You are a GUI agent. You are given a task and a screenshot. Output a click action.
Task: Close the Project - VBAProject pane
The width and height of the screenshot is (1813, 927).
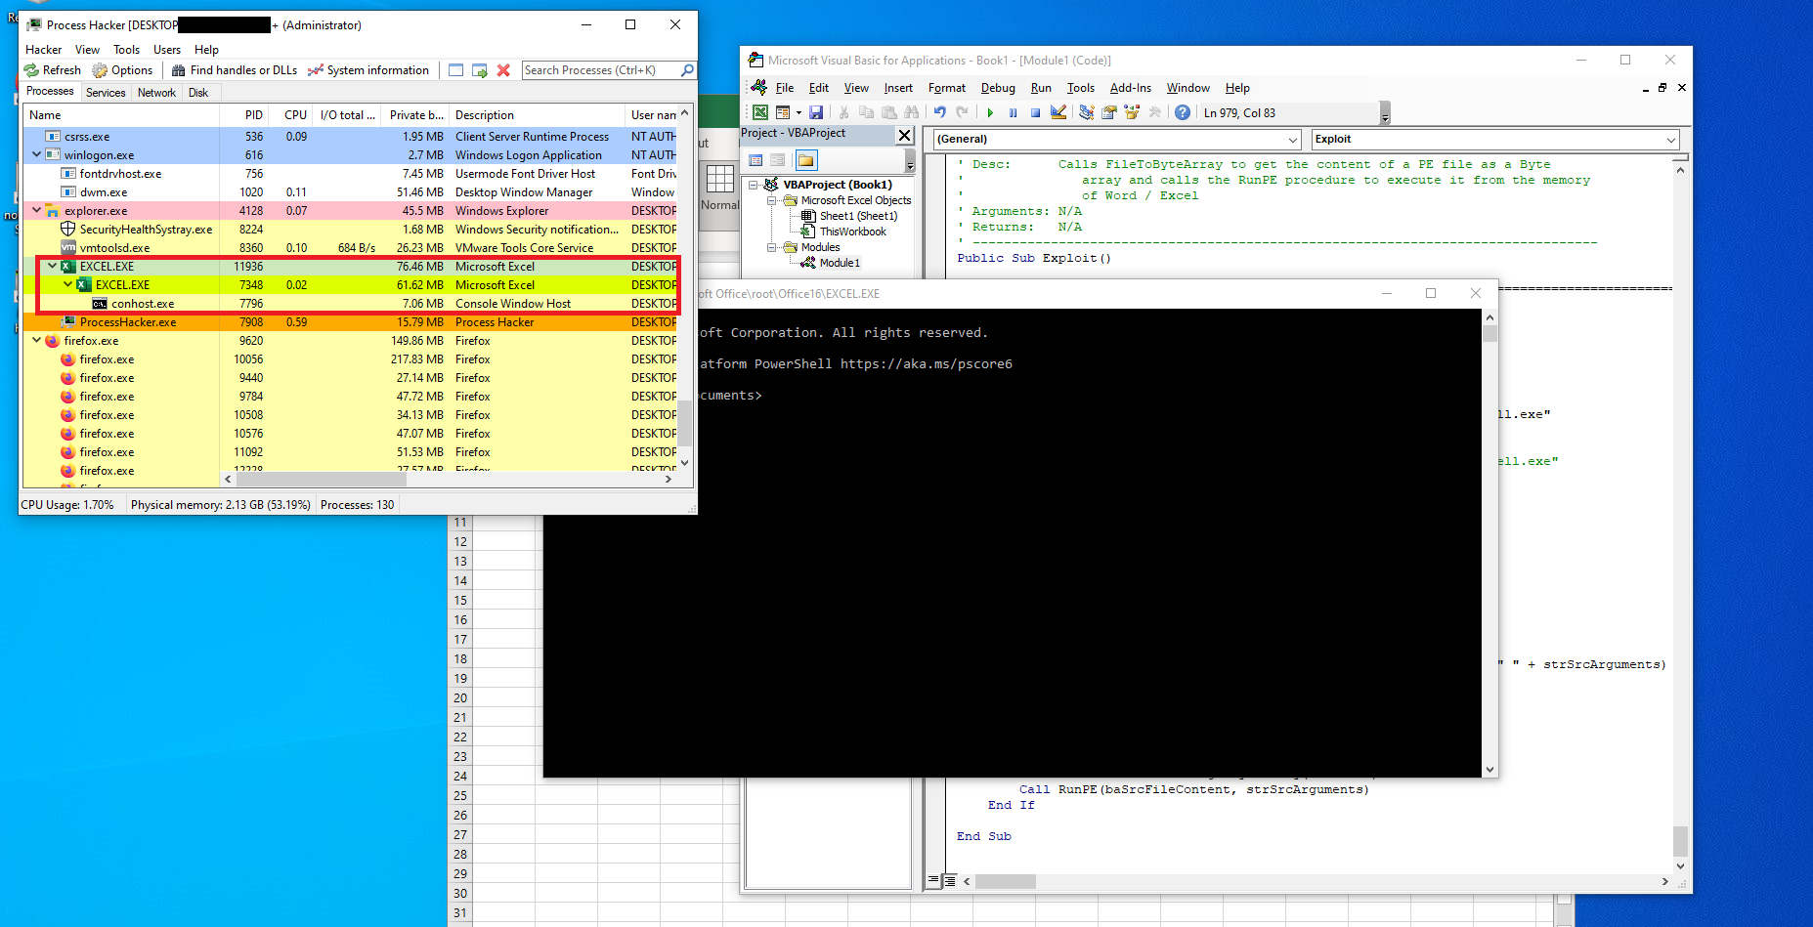point(904,135)
